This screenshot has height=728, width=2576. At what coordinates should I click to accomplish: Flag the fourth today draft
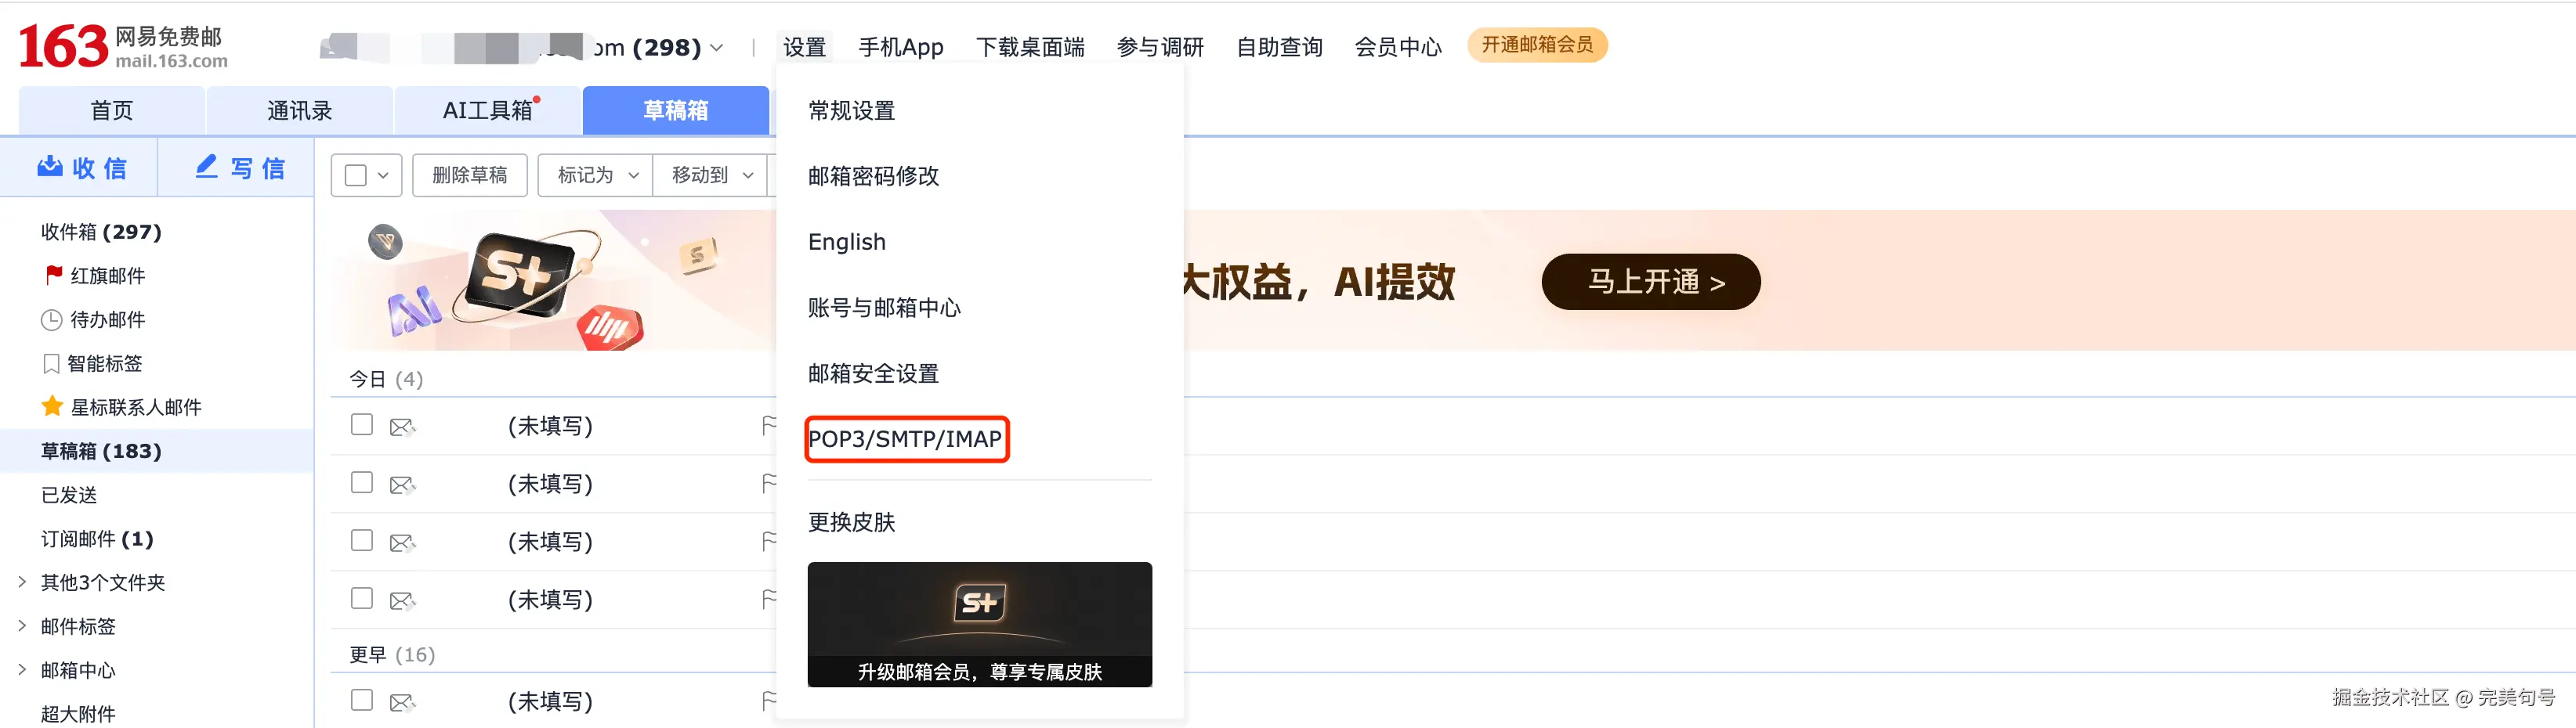tap(769, 600)
